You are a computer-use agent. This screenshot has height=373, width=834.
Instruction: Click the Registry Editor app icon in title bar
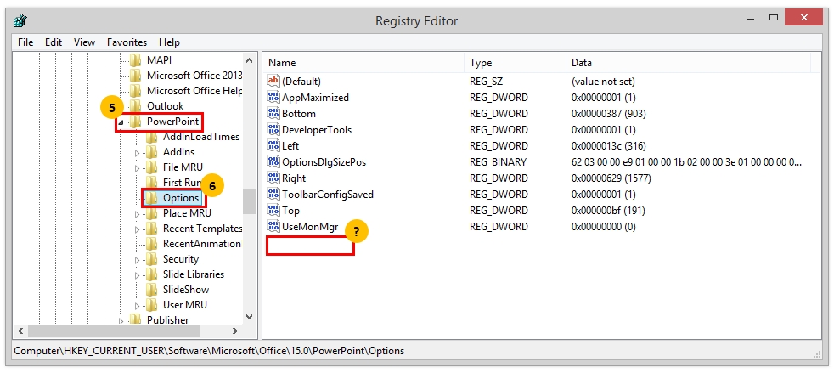pos(20,20)
